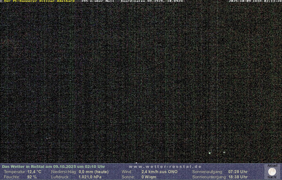Open the www.wetter-rosstal.de link
The image size is (282, 180).
click(x=165, y=167)
